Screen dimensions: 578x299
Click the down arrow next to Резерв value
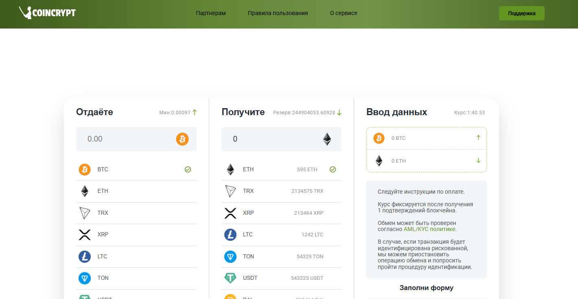(x=339, y=113)
